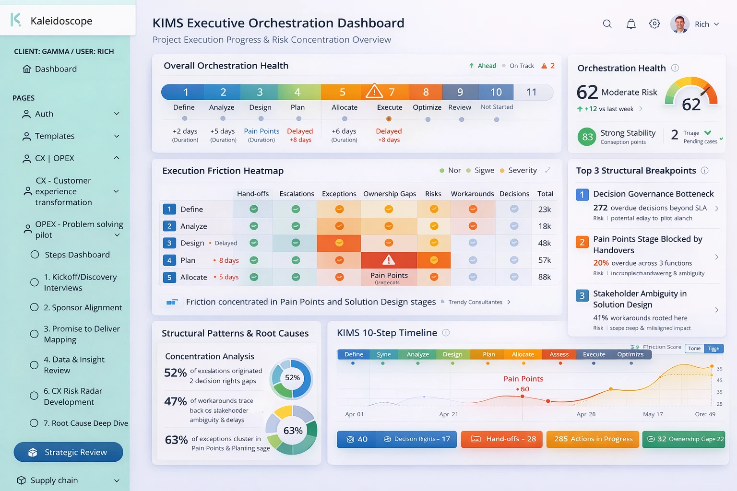Select Steps Dashboard radio button

35,255
